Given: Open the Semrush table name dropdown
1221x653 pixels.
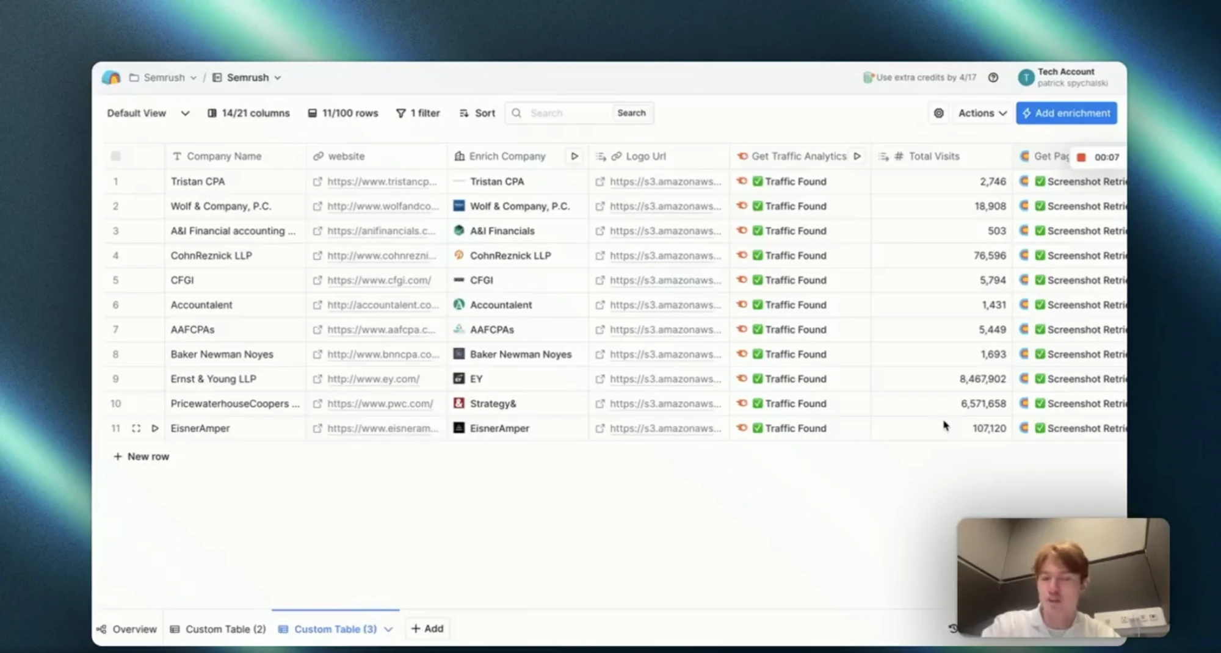Looking at the screenshot, I should [x=247, y=78].
